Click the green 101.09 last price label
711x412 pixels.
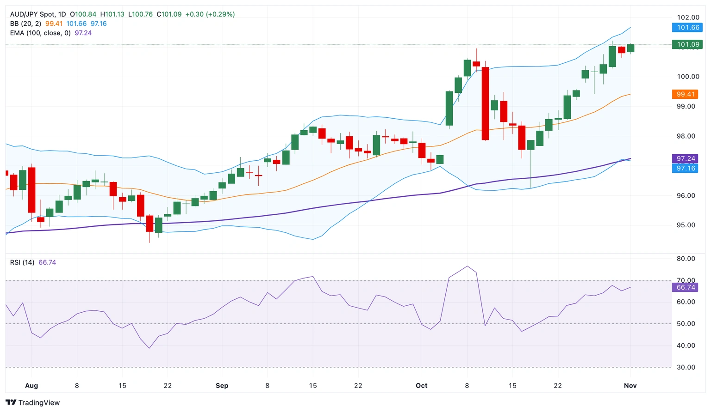[x=687, y=44]
